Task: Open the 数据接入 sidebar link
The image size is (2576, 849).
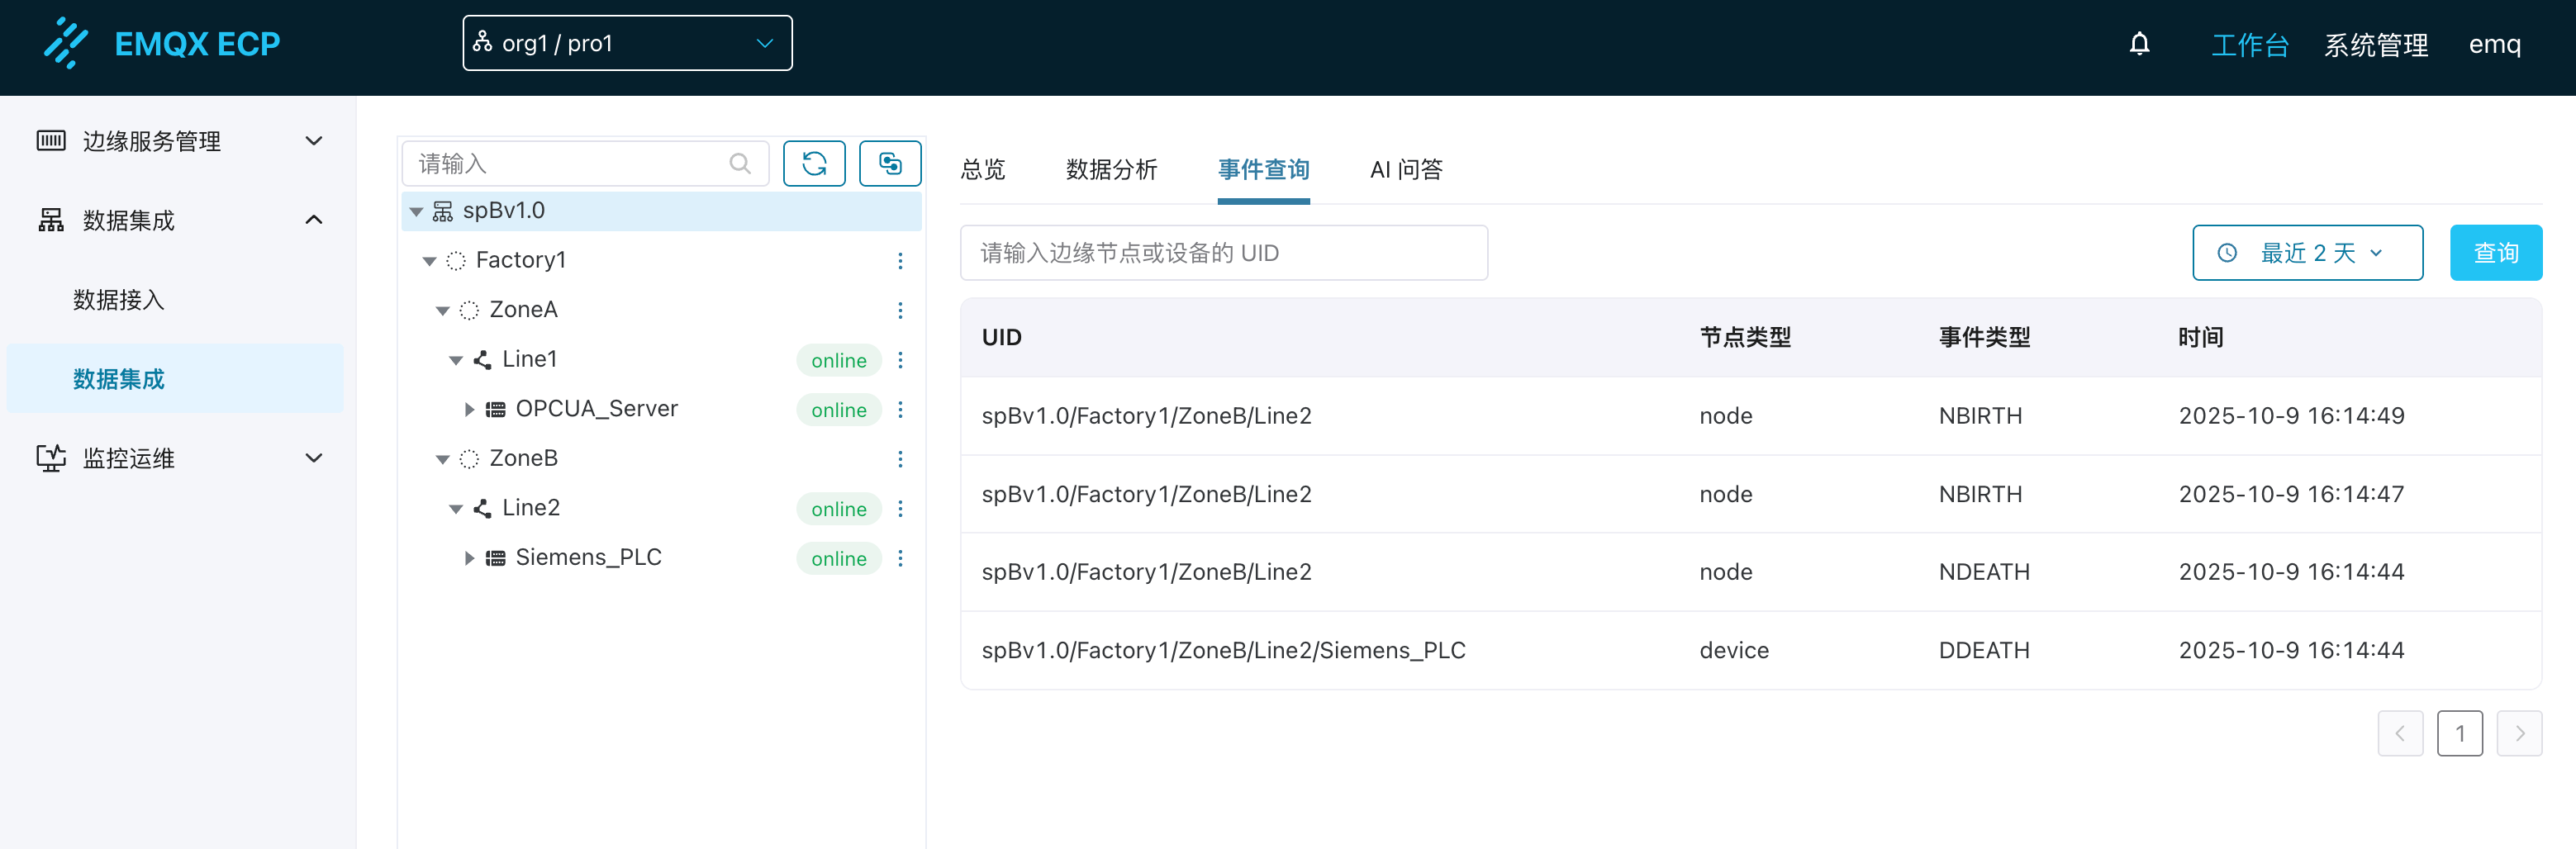Action: (119, 299)
